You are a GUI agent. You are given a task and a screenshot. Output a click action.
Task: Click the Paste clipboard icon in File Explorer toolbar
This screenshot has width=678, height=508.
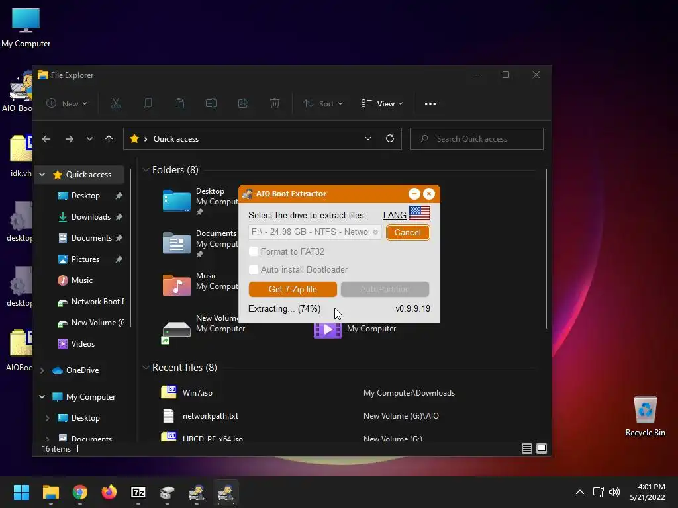click(179, 103)
